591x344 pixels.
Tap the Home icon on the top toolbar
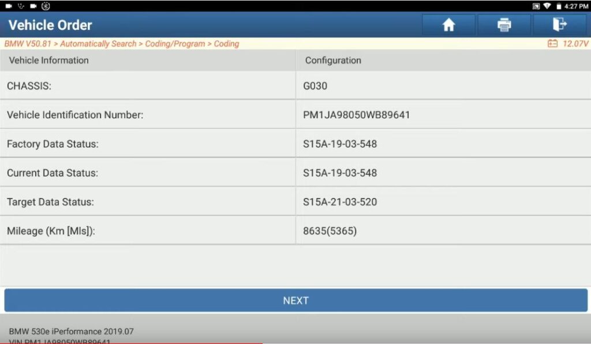tap(448, 25)
